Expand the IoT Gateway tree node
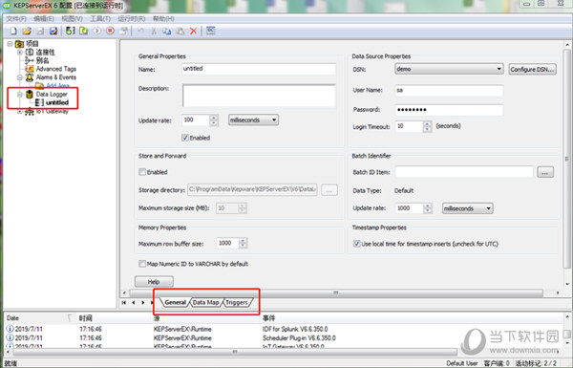 click(20, 112)
